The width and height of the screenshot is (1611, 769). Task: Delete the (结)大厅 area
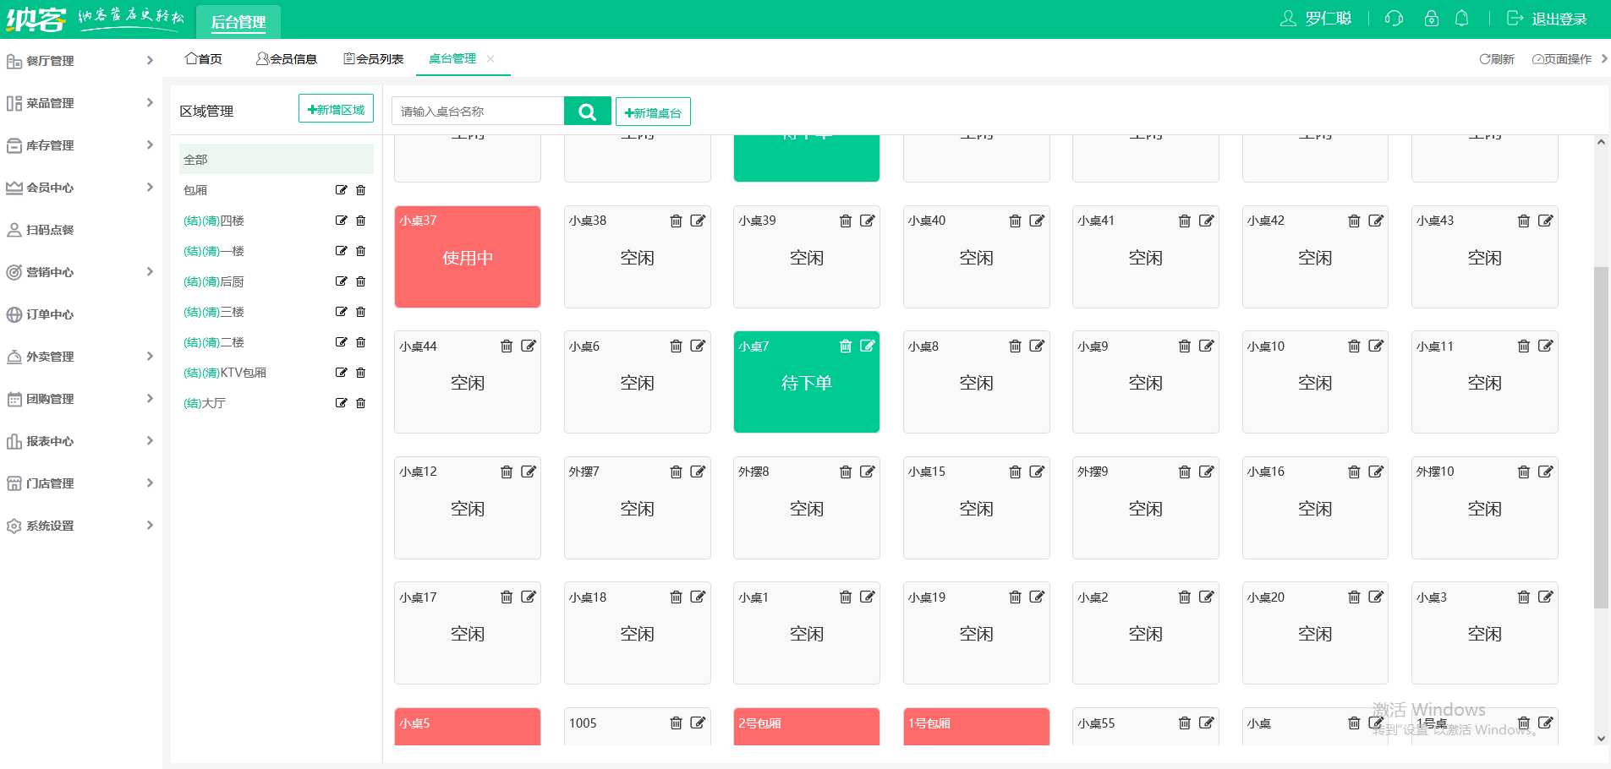tap(361, 403)
